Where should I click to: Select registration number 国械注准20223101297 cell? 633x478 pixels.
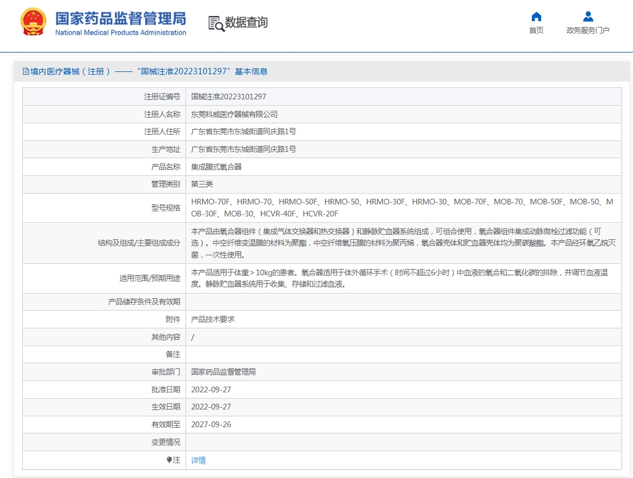point(228,97)
